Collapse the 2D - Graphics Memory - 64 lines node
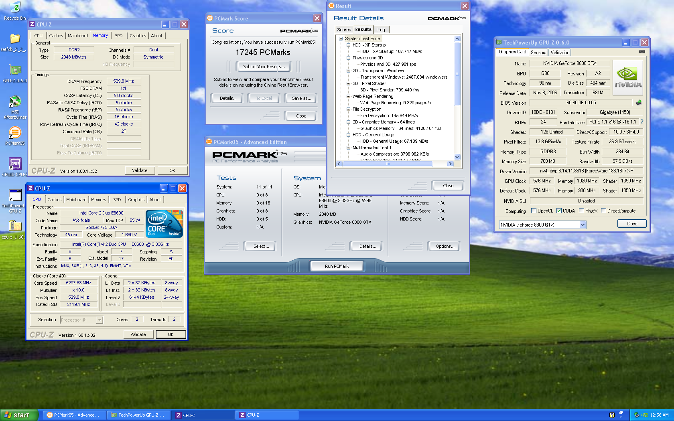This screenshot has height=421, width=674. [x=349, y=122]
